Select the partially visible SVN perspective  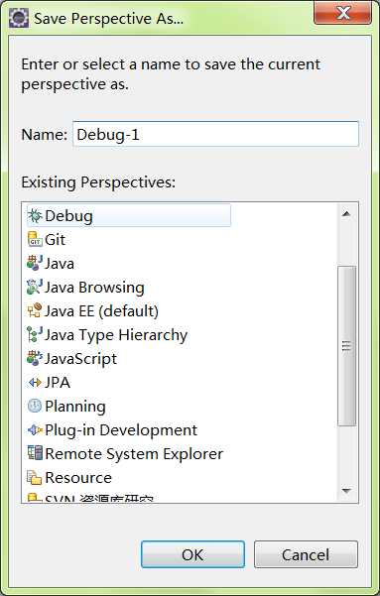[x=90, y=498]
